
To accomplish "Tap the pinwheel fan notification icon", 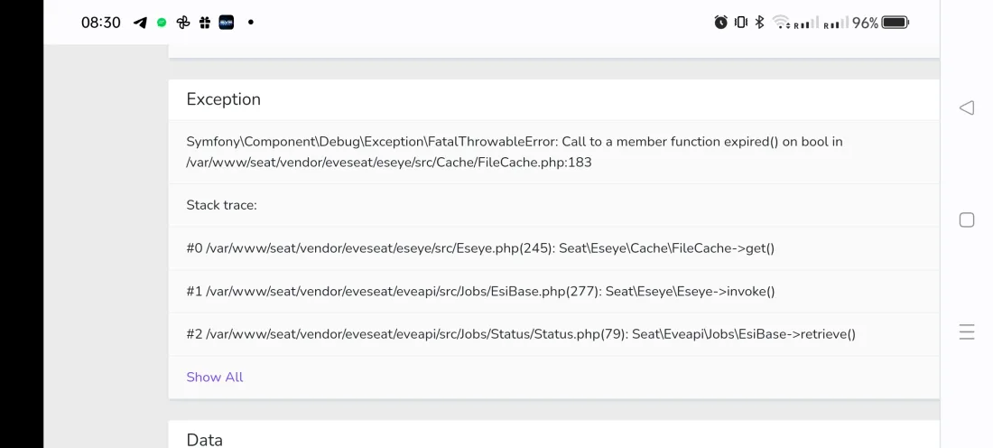I will click(183, 23).
